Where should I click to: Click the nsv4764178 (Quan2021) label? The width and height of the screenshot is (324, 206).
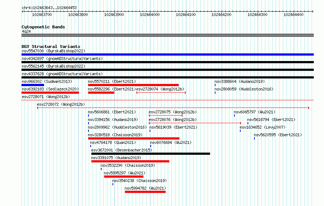coord(113,142)
